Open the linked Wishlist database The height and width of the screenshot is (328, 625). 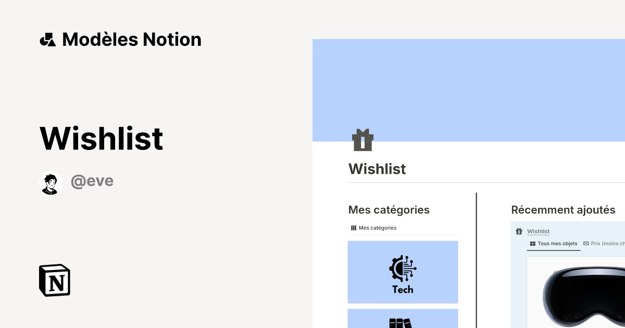538,231
